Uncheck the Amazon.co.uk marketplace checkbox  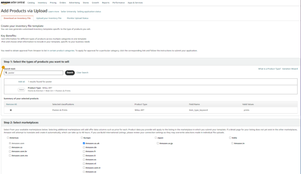(84, 143)
